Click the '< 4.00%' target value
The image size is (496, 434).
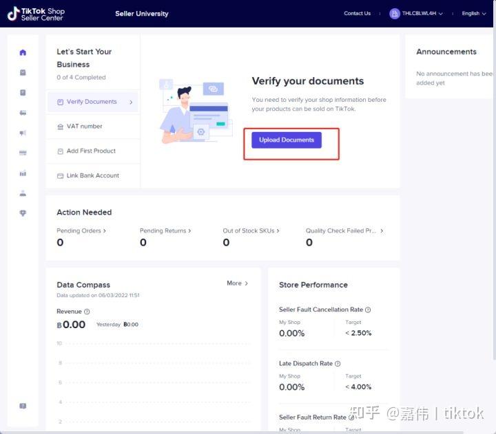point(358,387)
